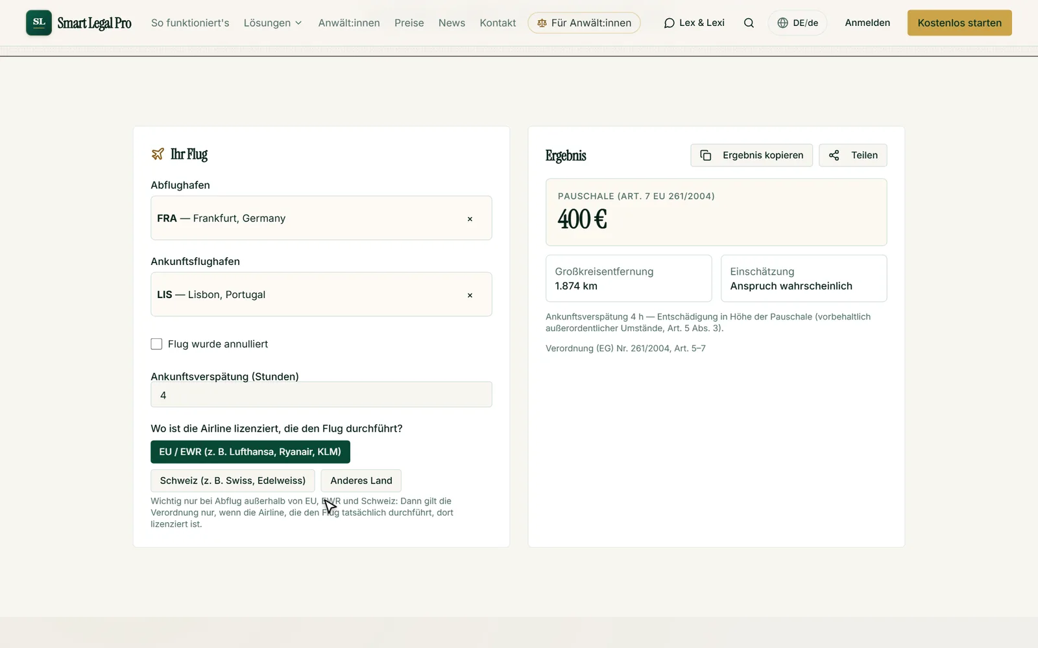The width and height of the screenshot is (1038, 648).
Task: Click the 'PAUSCHALE (ART. 7 EU 261/2004)' label
Action: [x=636, y=196]
